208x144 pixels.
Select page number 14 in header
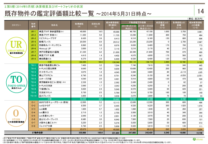coord(201,11)
